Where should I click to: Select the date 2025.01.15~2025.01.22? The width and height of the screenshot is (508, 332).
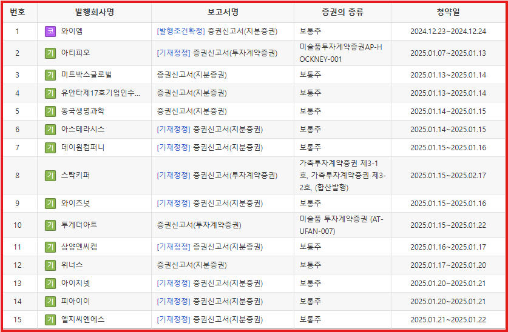[x=448, y=225]
